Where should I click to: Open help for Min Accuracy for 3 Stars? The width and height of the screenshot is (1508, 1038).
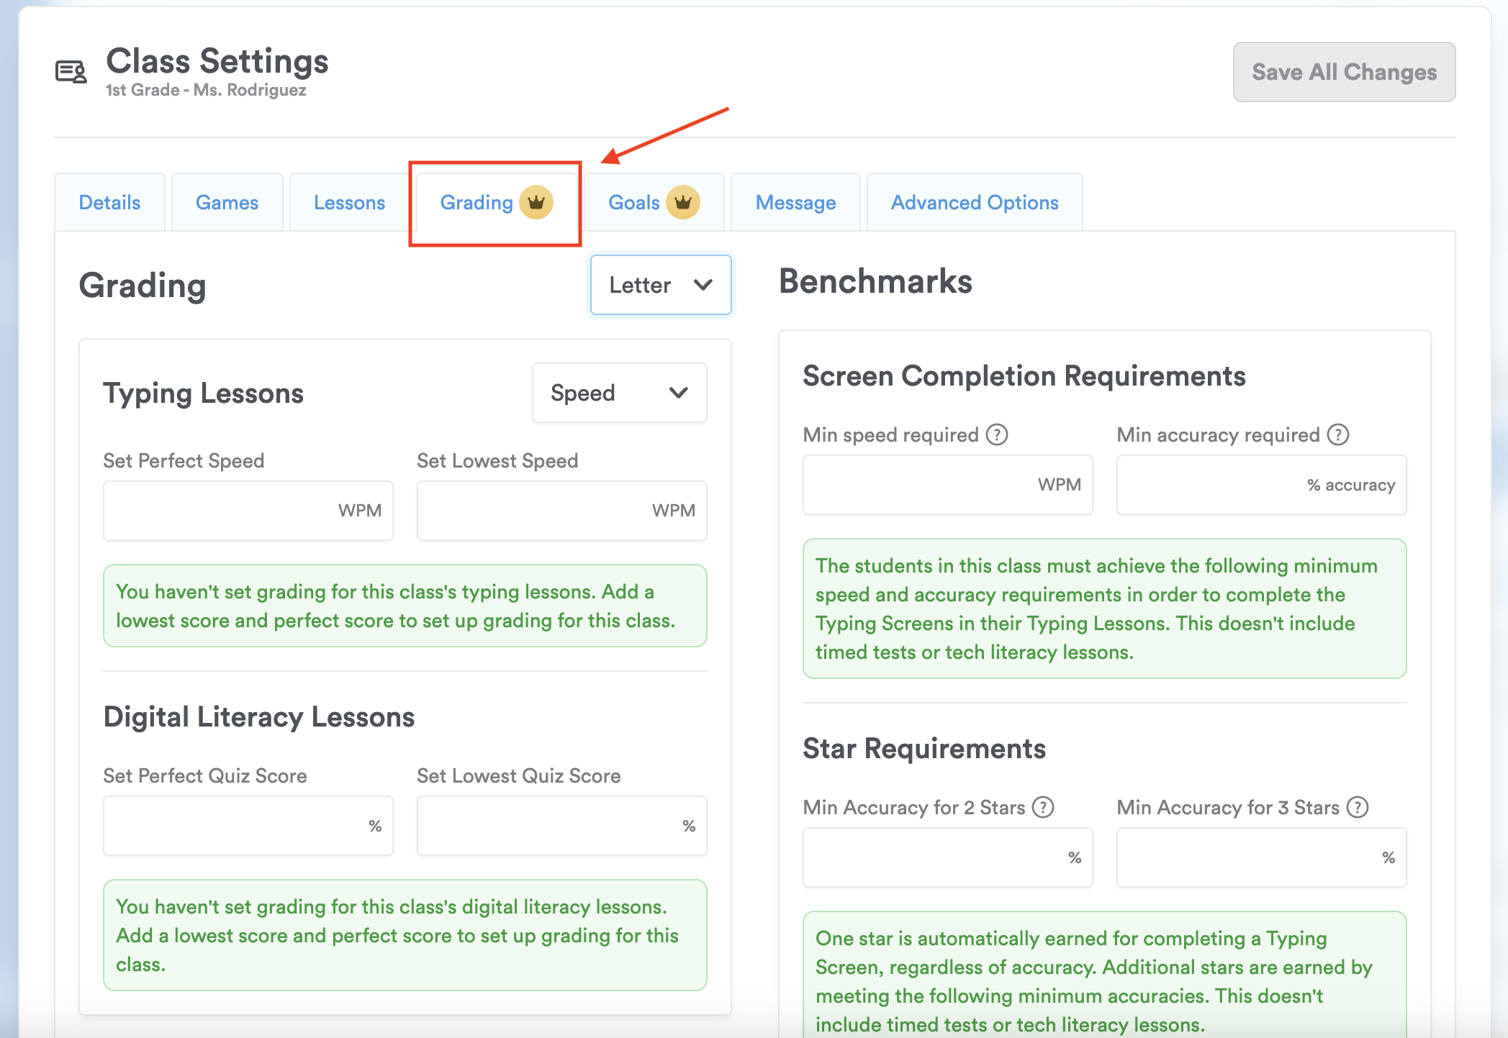click(1358, 807)
